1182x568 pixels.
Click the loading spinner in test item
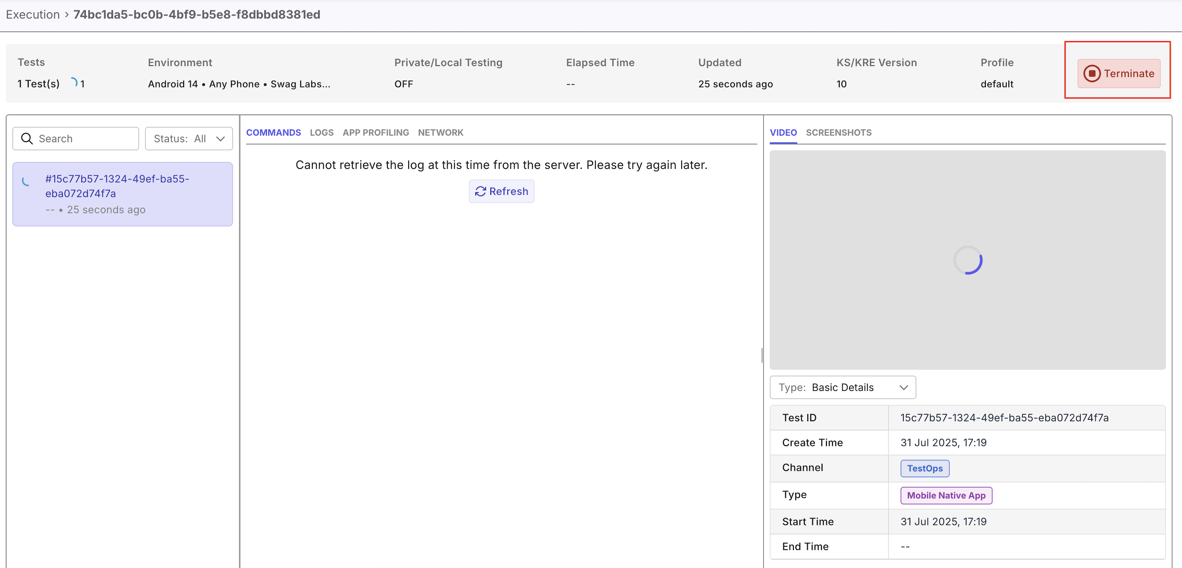tap(26, 181)
